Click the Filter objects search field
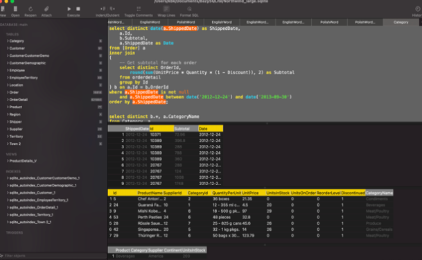 pyautogui.click(x=54, y=256)
